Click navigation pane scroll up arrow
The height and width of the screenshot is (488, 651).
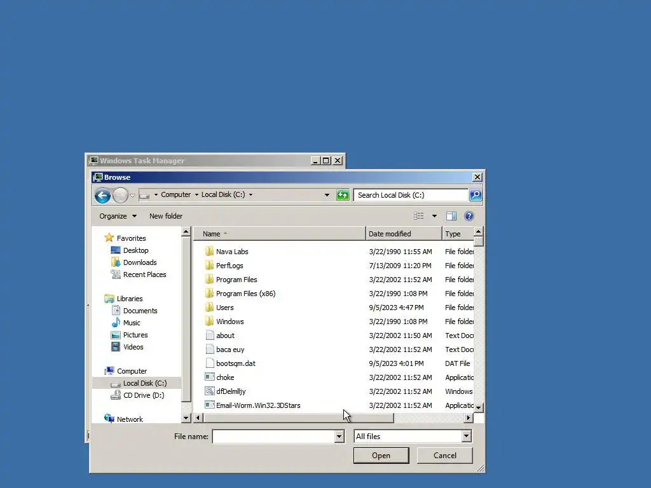tap(186, 231)
